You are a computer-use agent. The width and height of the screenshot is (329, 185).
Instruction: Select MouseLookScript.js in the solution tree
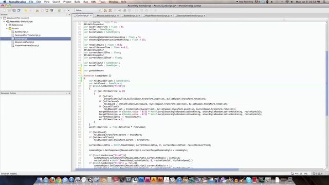24,42
